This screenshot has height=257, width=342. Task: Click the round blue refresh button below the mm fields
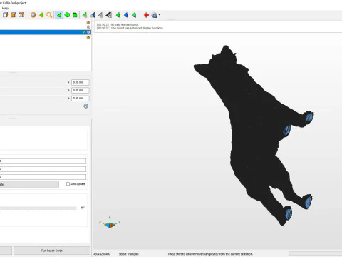pyautogui.click(x=86, y=106)
